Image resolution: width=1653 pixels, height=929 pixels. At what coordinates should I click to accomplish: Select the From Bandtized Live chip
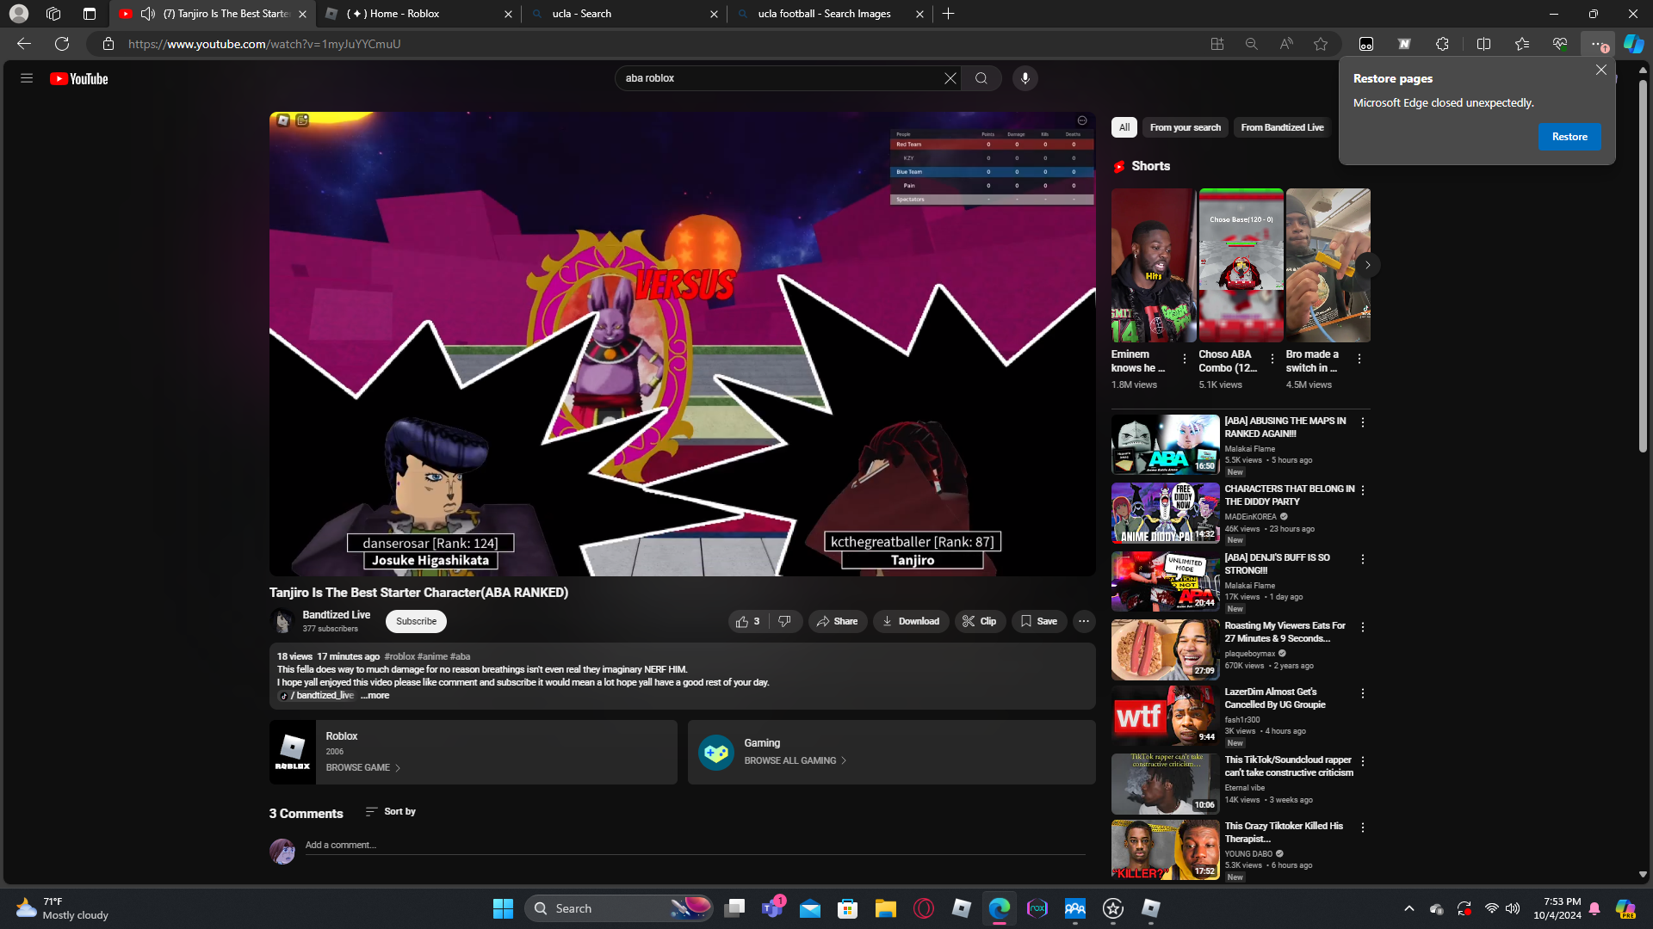(x=1283, y=127)
